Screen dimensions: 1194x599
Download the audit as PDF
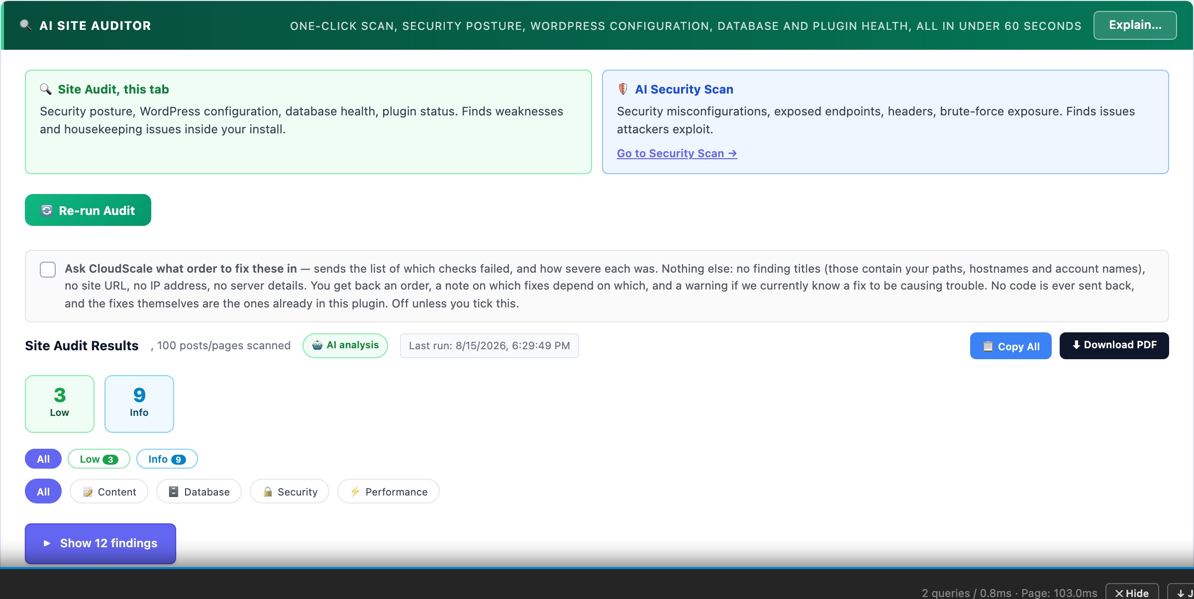coord(1114,346)
